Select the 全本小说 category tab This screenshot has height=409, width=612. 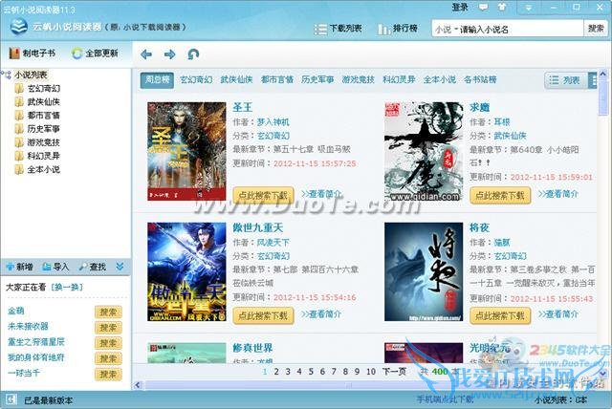(440, 80)
